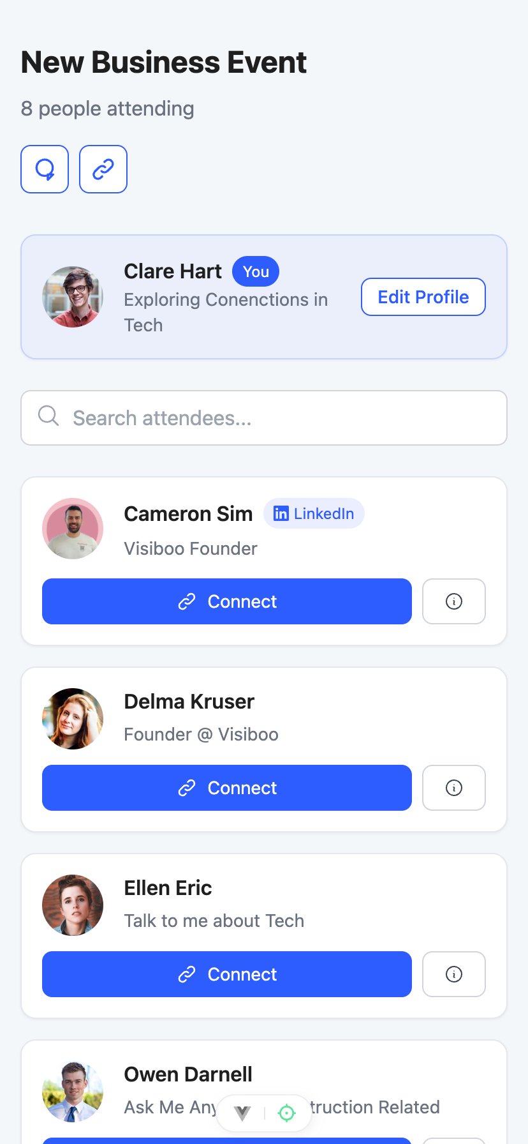The image size is (528, 1144).
Task: Click the Vue devtools logo icon
Action: pos(242,1113)
